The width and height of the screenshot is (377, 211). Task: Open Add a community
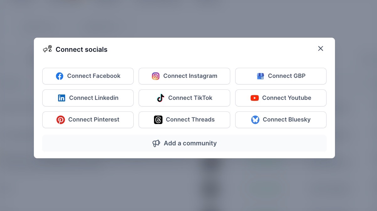coord(184,143)
